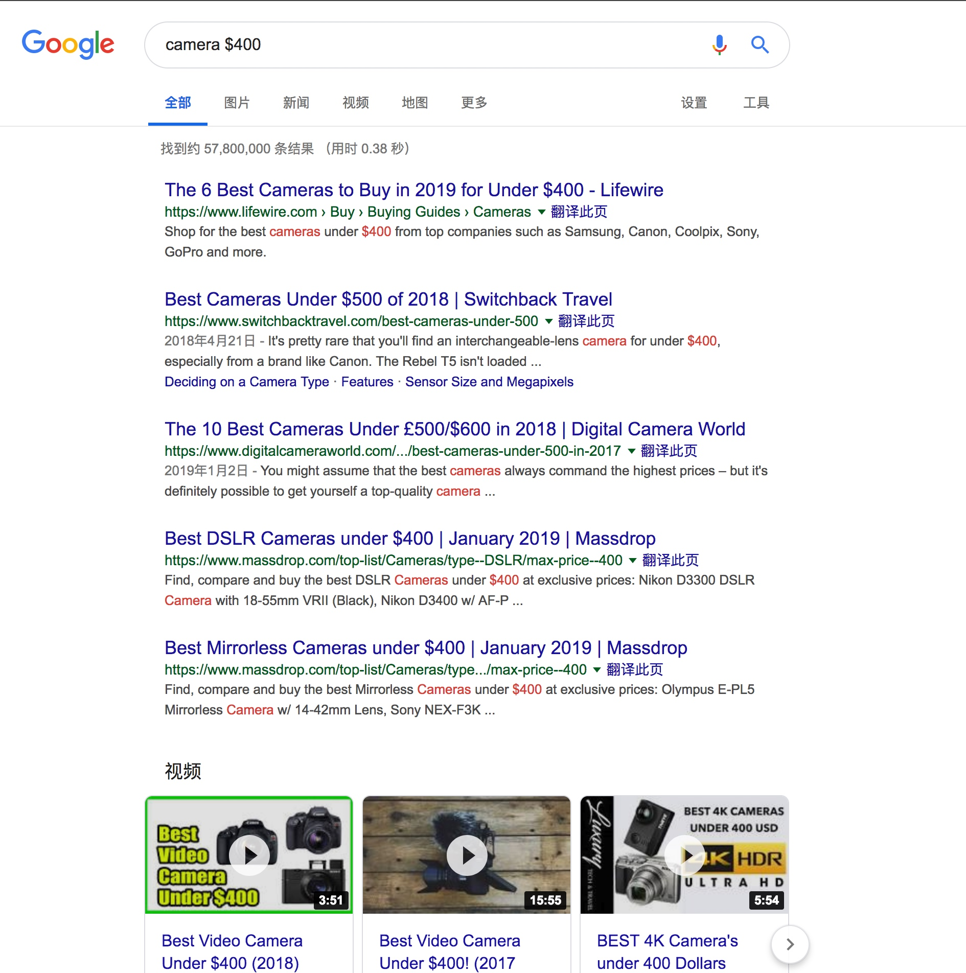Switch to the 新闻 tab
The height and width of the screenshot is (973, 966).
(296, 103)
